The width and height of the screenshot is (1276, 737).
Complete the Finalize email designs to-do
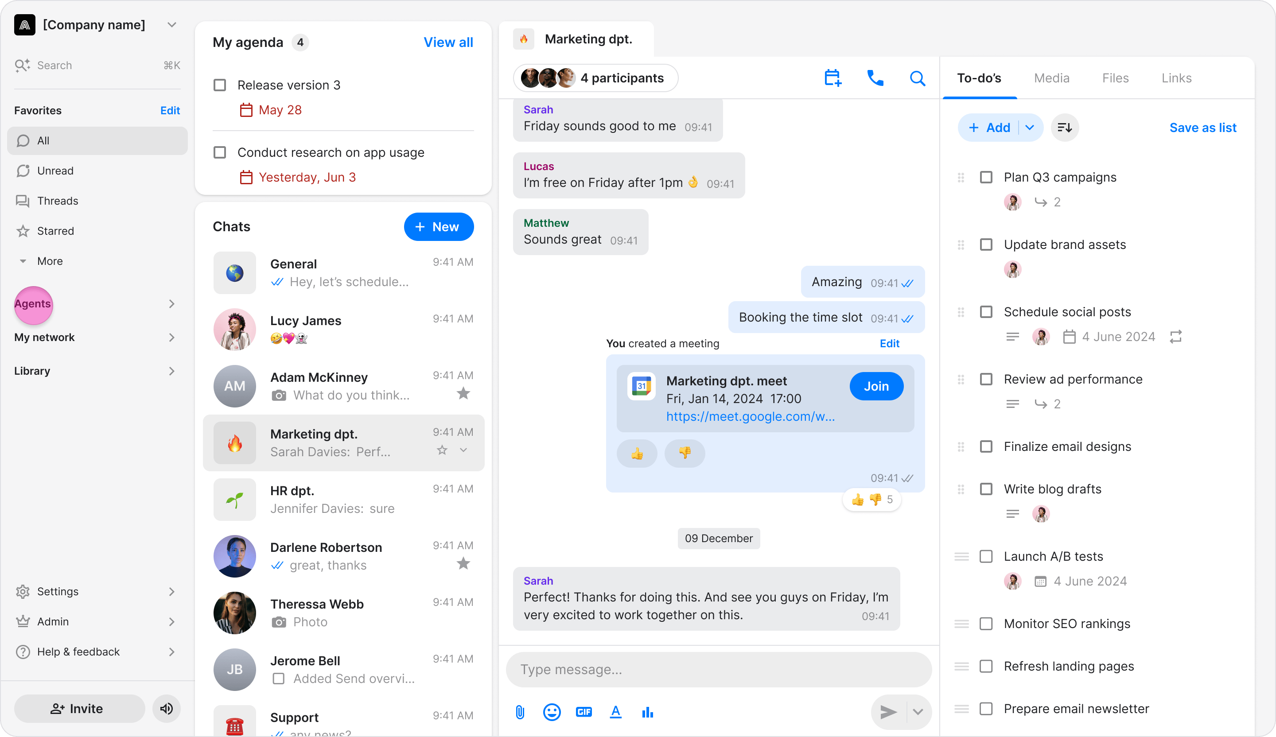click(986, 446)
